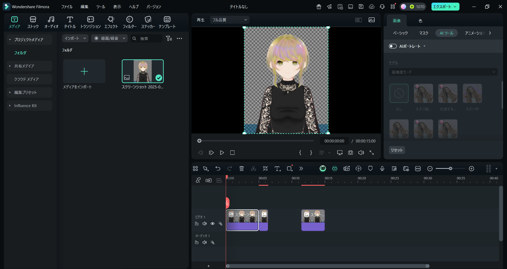
Task: Open the インポート dropdown
Action: tap(75, 38)
